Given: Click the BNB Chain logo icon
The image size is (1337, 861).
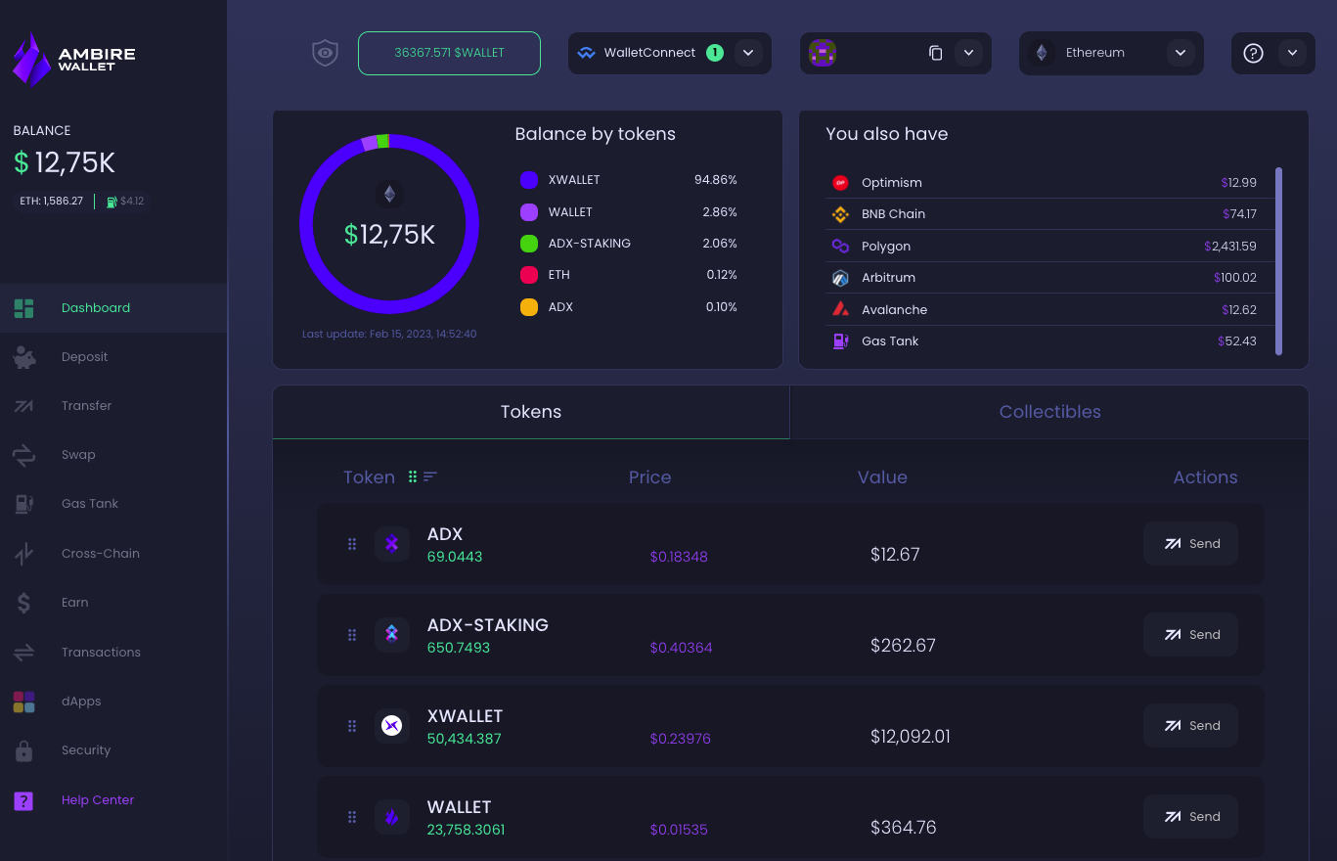Looking at the screenshot, I should point(840,214).
